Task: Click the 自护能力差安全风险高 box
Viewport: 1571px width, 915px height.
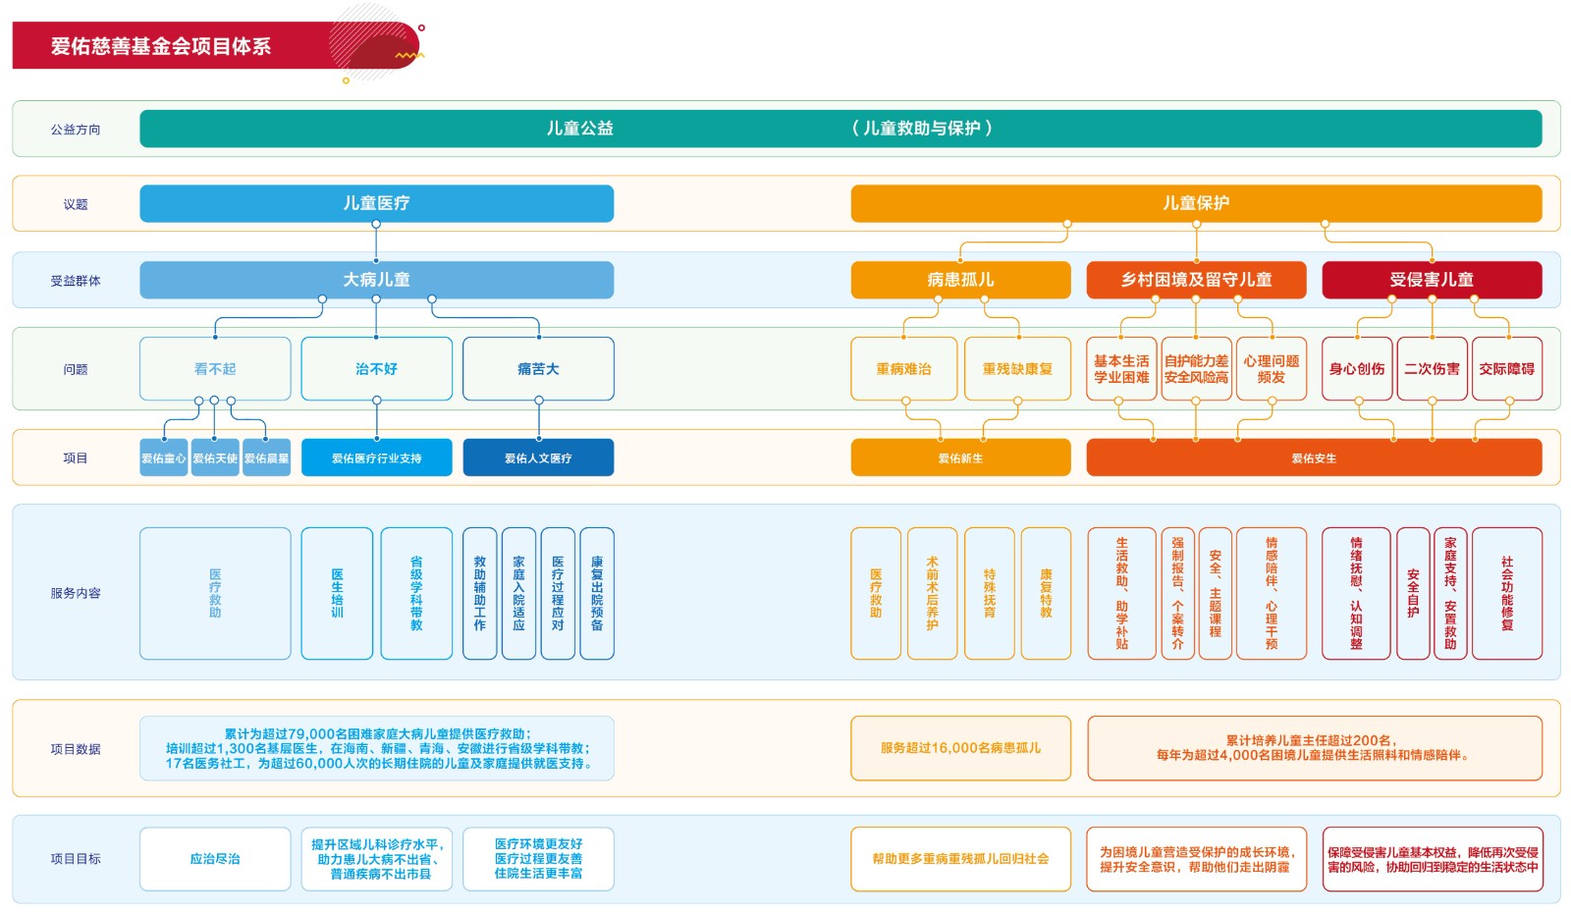Action: pyautogui.click(x=1196, y=369)
